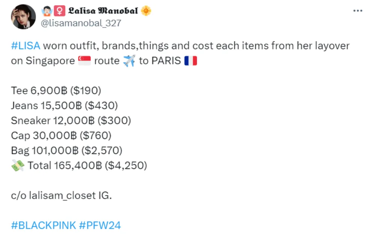
Task: Click the sunflower emoji beside the name
Action: point(146,11)
